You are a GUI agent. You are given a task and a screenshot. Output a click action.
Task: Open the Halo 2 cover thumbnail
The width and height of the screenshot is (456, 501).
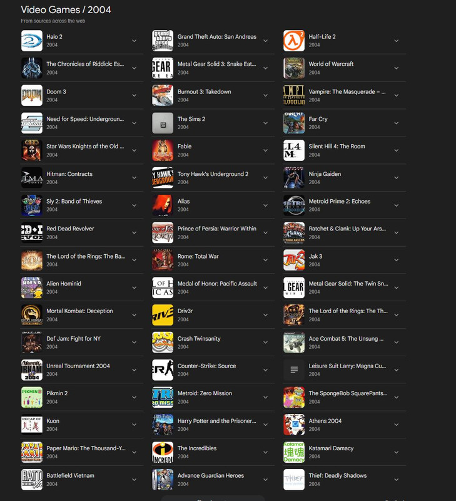coord(32,41)
